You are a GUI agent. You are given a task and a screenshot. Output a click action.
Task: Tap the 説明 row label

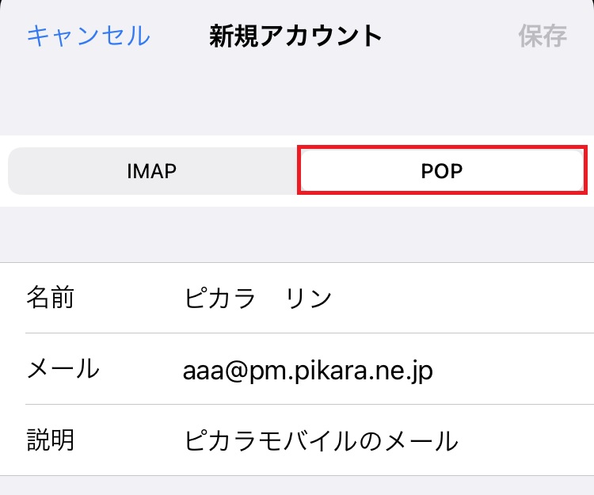pyautogui.click(x=50, y=440)
